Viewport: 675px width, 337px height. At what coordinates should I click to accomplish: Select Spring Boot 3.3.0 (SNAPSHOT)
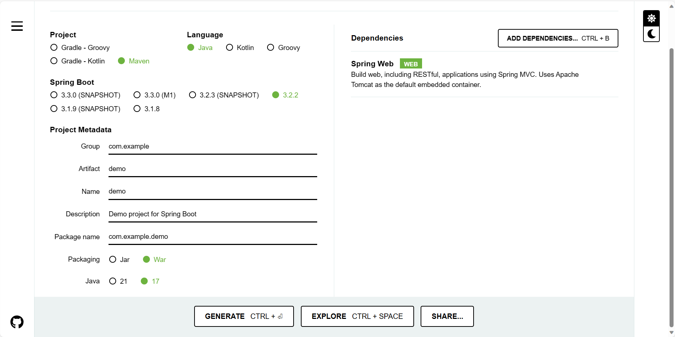[x=85, y=95]
